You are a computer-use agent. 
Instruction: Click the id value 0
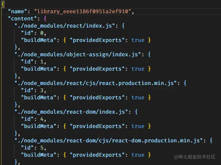click(x=42, y=33)
